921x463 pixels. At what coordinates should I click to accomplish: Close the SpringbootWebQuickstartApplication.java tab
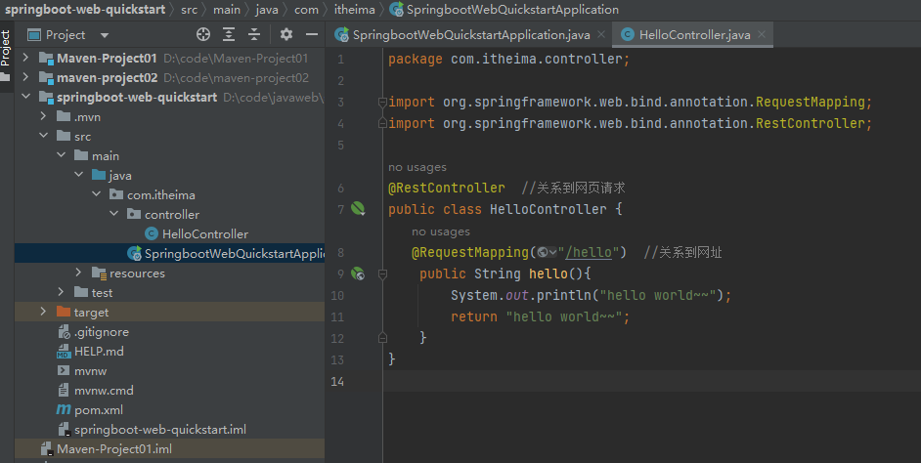pos(601,34)
